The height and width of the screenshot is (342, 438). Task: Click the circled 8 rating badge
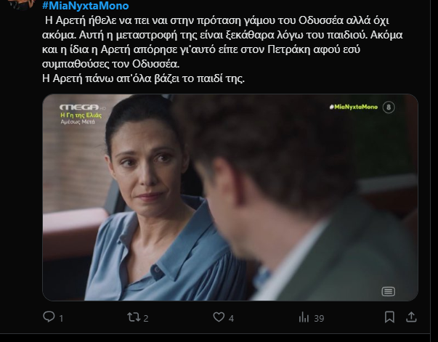pos(389,107)
